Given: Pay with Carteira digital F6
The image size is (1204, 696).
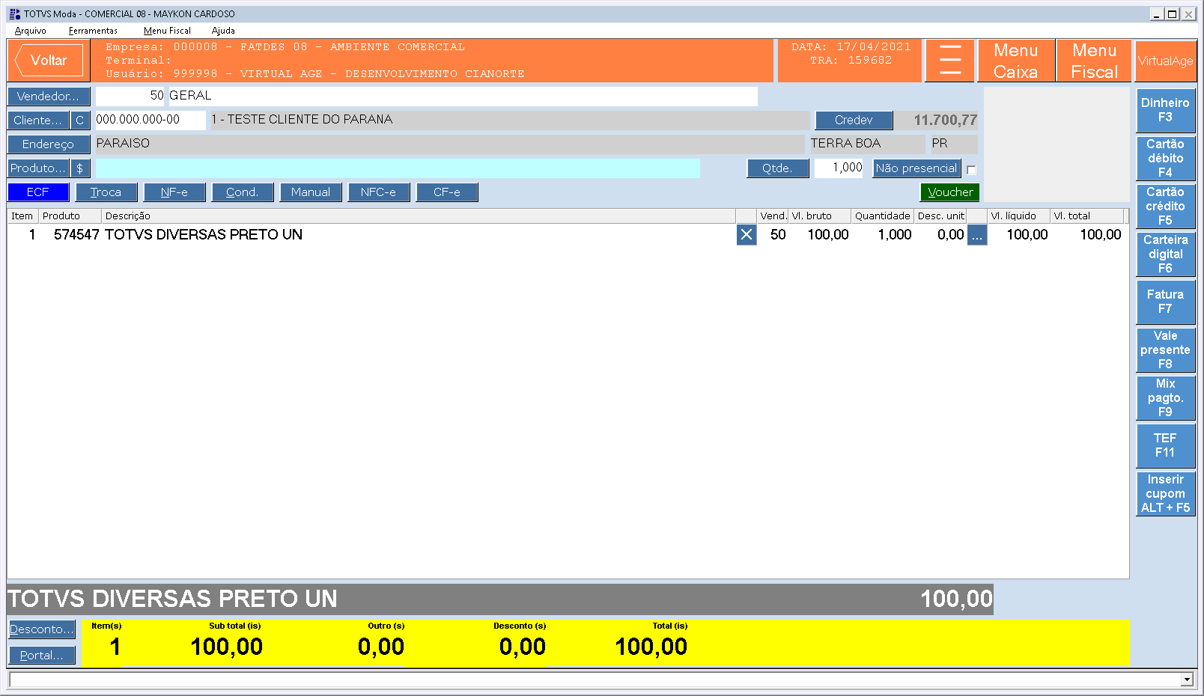Looking at the screenshot, I should click(x=1166, y=254).
